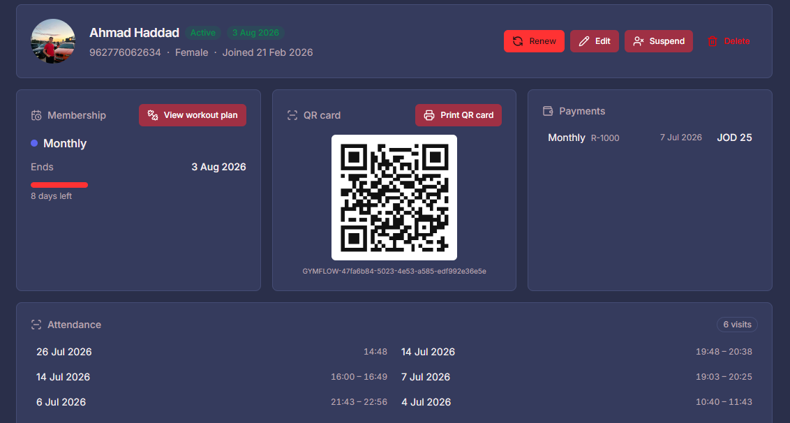This screenshot has height=423, width=790.
Task: Click the blue Monthly plan dot
Action: point(34,143)
